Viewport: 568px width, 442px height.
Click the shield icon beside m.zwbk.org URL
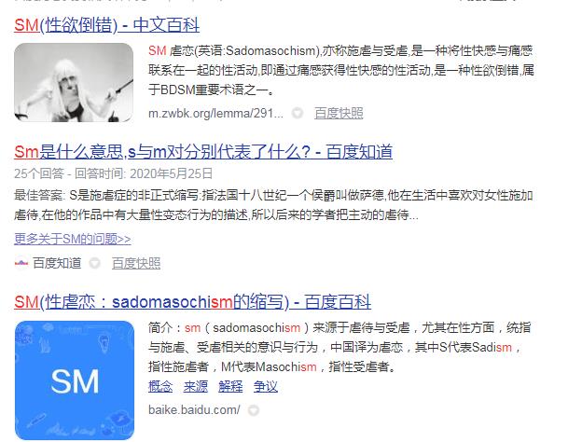point(298,114)
